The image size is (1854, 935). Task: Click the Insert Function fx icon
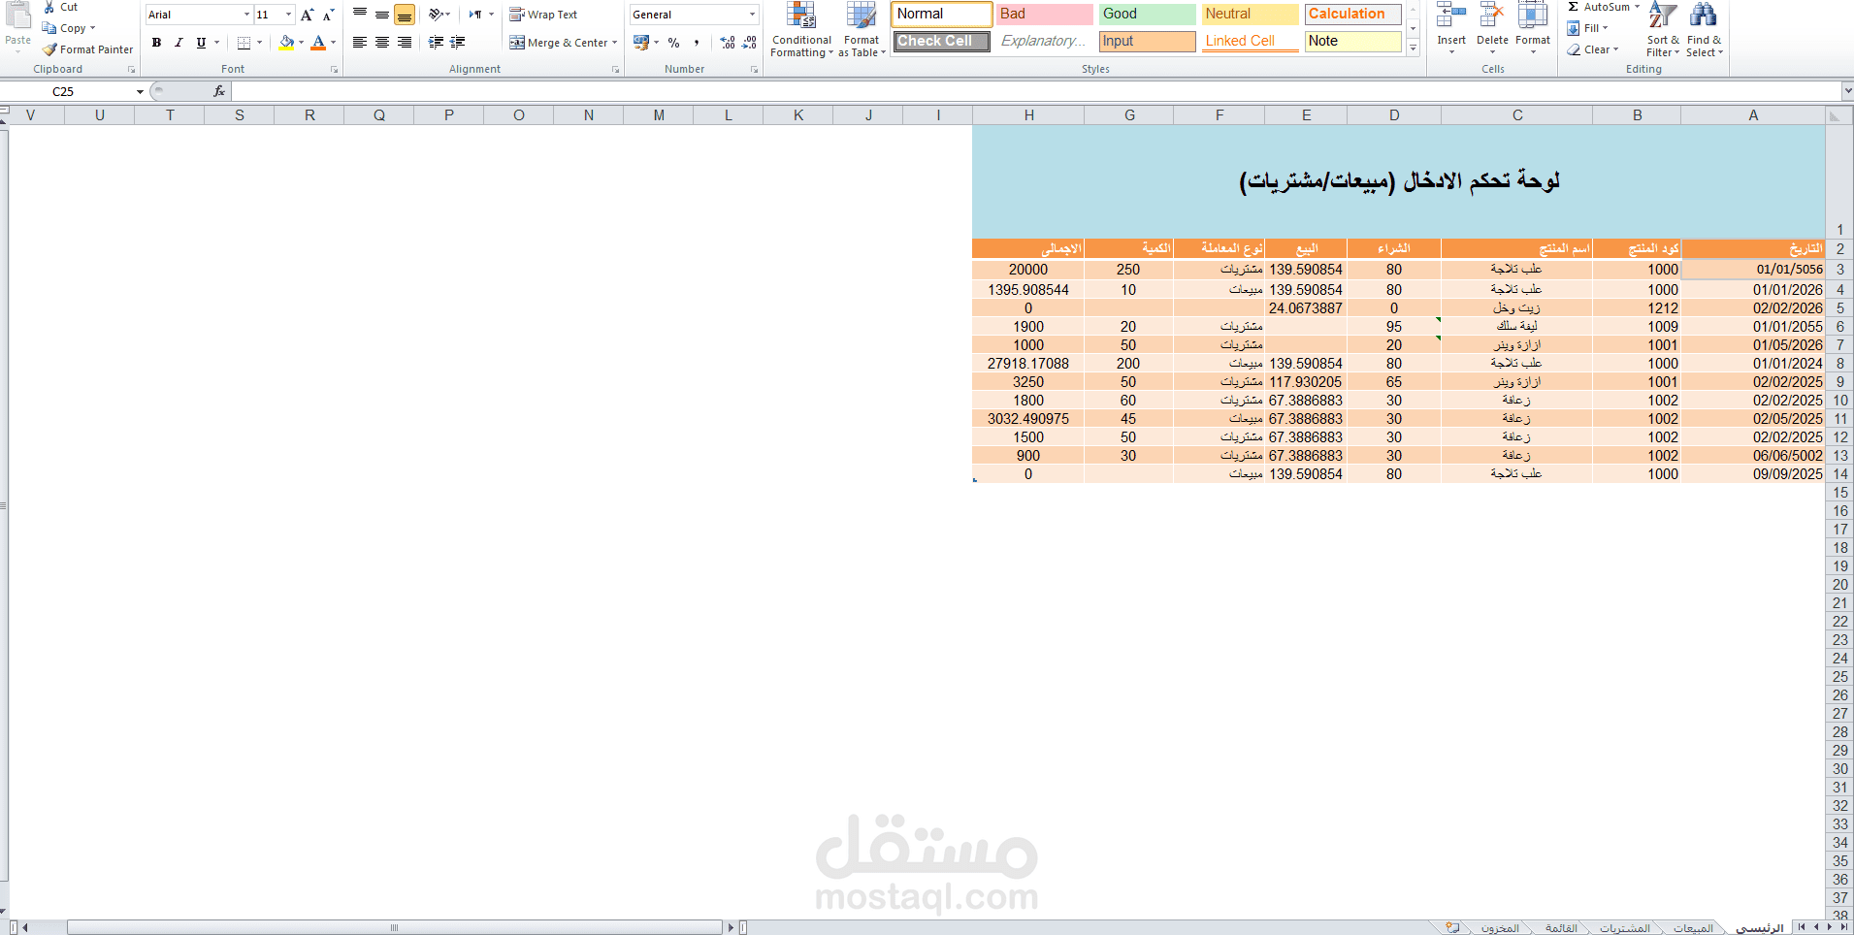tap(219, 91)
